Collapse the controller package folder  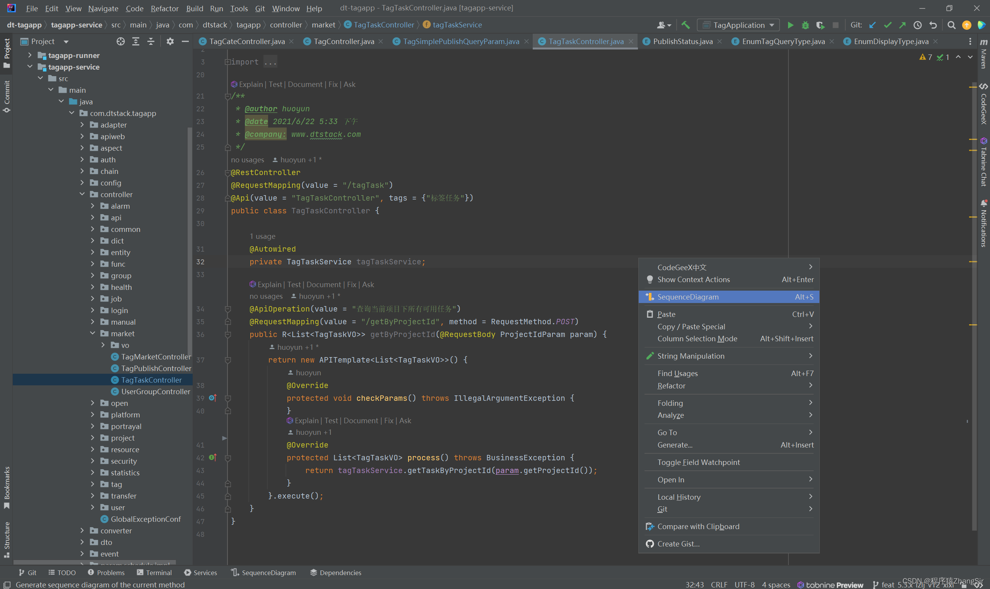pyautogui.click(x=82, y=194)
